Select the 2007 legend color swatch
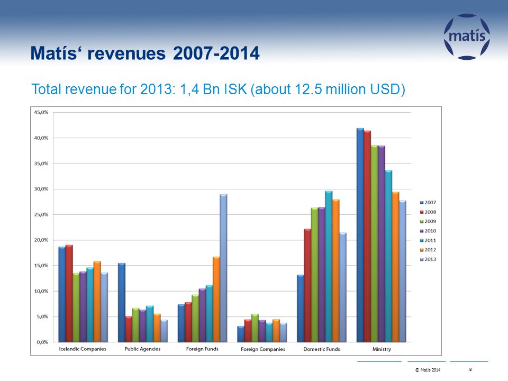Screen dimensions: 508x381 tap(422, 203)
